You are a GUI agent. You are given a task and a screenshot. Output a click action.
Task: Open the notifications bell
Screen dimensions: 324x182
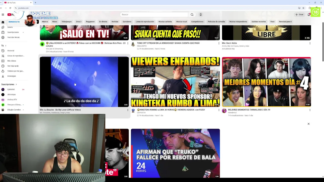(309, 15)
